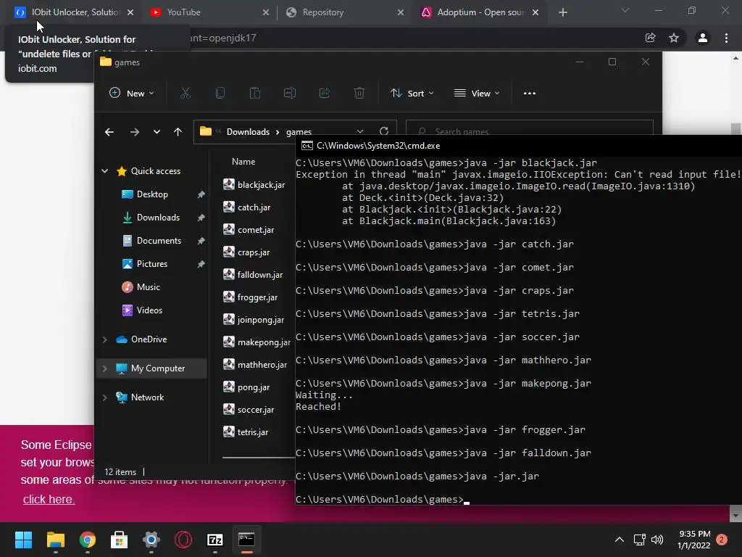Open a new Chrome tab
The height and width of the screenshot is (557, 742).
562,12
